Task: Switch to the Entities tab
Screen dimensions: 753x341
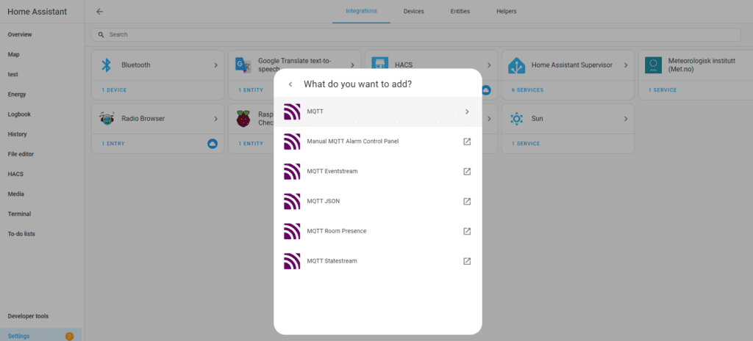Action: click(460, 11)
